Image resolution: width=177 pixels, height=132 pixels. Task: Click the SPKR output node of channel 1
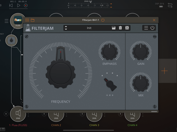(18, 114)
